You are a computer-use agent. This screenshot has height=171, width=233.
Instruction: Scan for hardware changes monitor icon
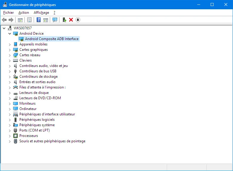pos(55,20)
